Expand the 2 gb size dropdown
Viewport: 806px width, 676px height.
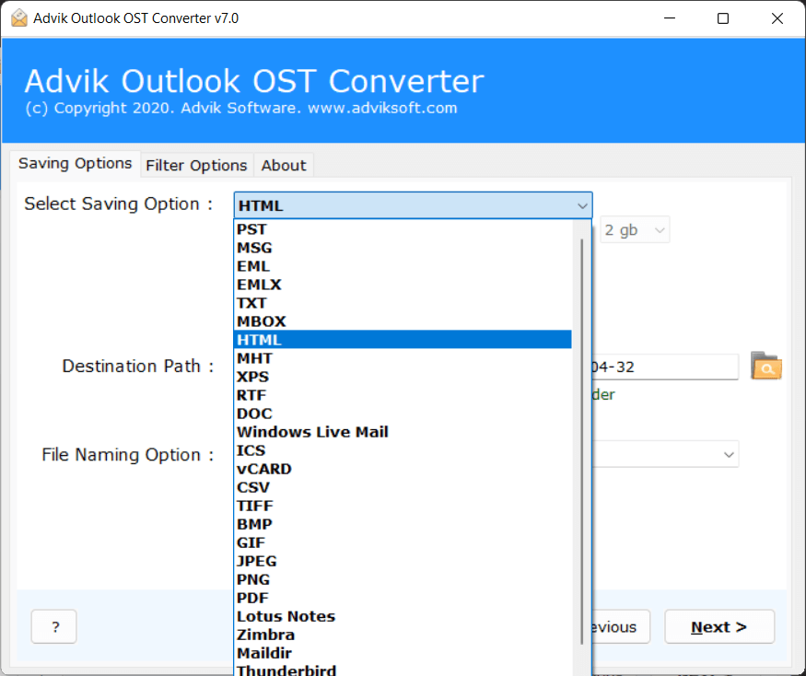(x=635, y=230)
